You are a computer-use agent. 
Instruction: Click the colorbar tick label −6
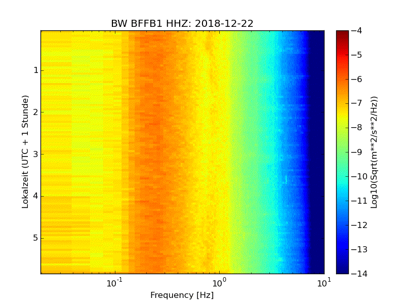356,79
